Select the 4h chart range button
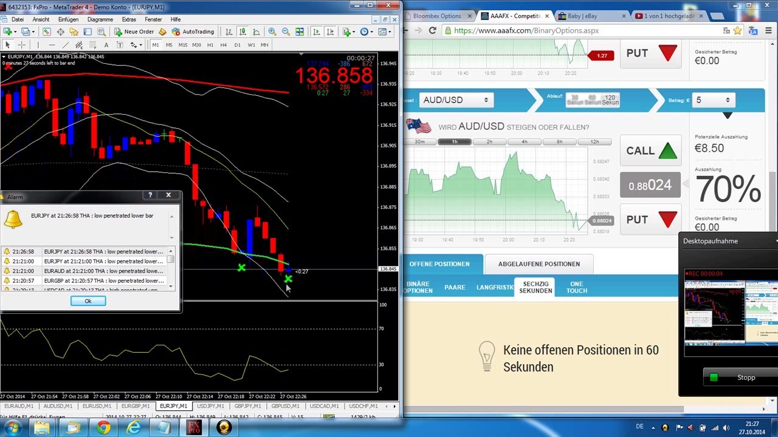778x437 pixels. 525,142
